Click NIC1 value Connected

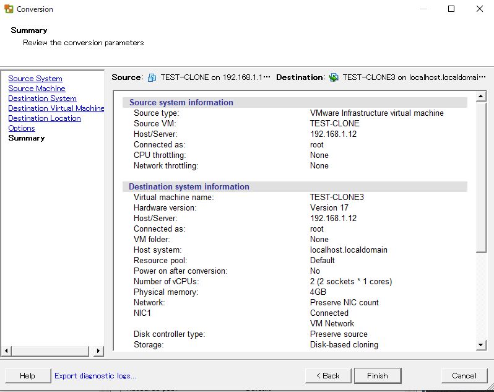click(329, 313)
